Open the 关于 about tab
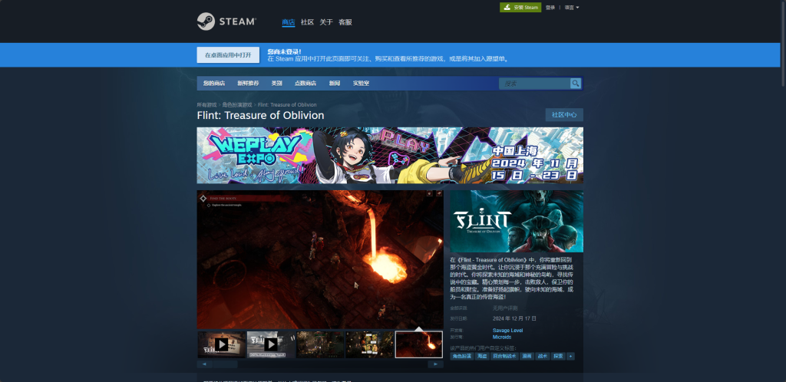 (326, 22)
